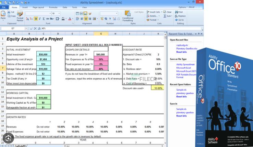253x147 pixels.
Task: Toggle align left in Alignment group
Action: [x=82, y=19]
